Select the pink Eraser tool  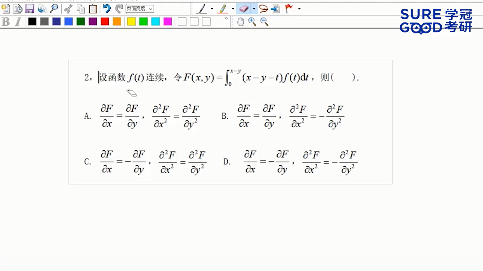(x=244, y=9)
